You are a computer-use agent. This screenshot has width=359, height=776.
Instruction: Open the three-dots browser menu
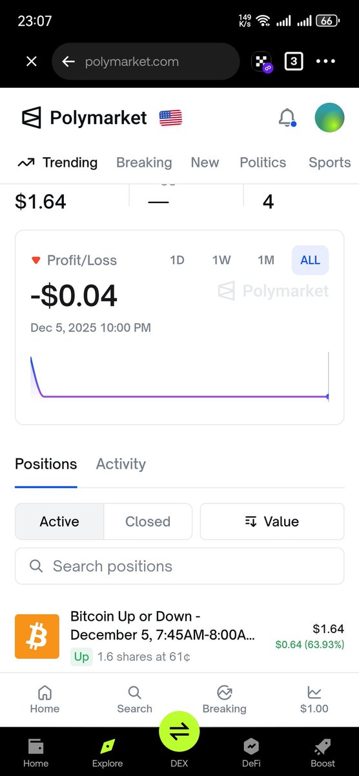point(325,61)
